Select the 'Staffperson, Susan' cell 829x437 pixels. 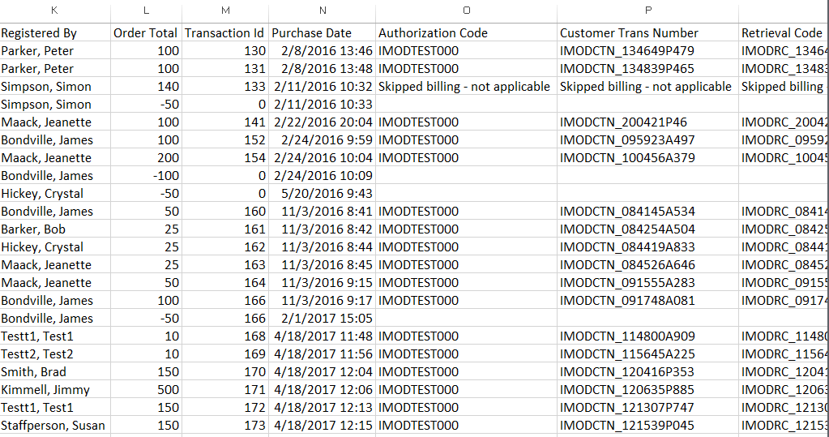click(53, 426)
